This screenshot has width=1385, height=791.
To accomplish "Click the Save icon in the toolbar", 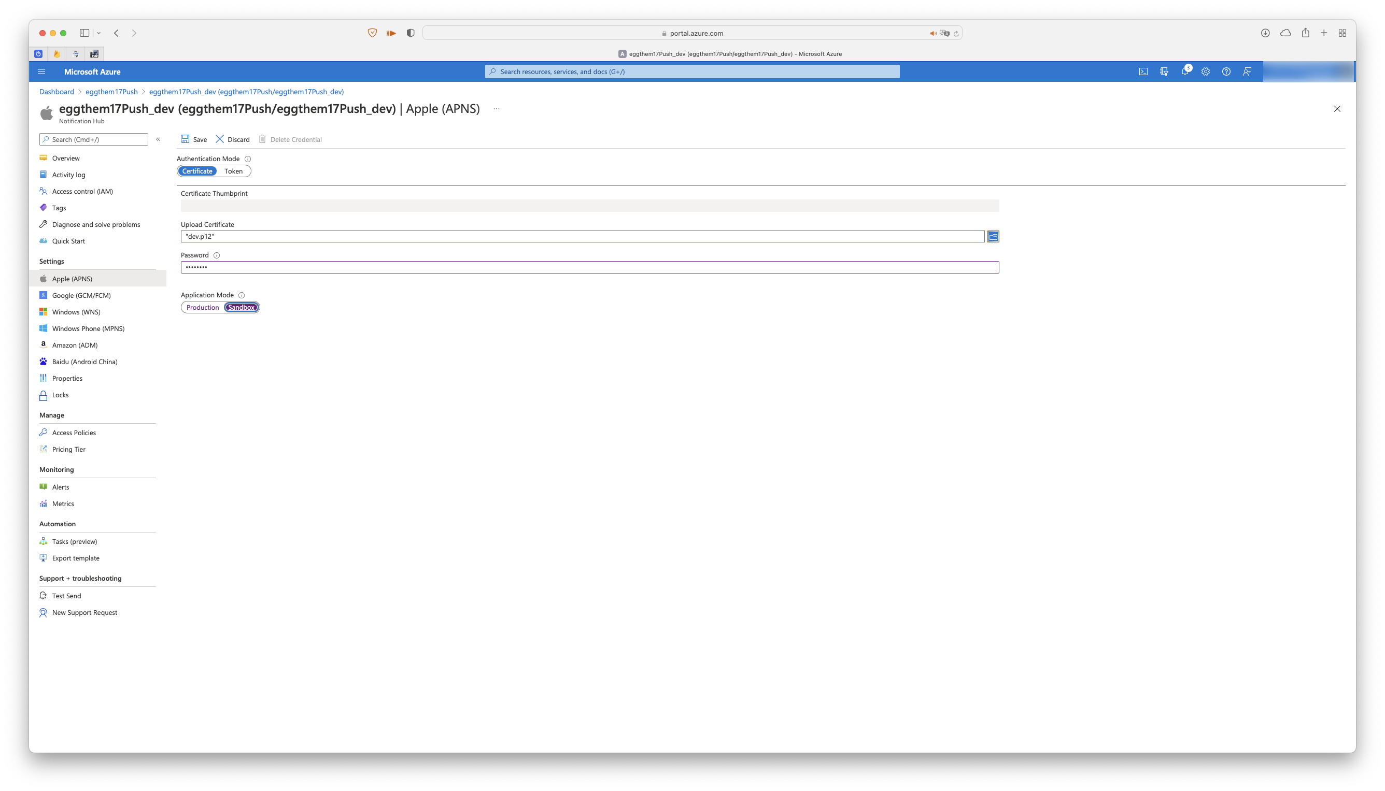I will [185, 139].
